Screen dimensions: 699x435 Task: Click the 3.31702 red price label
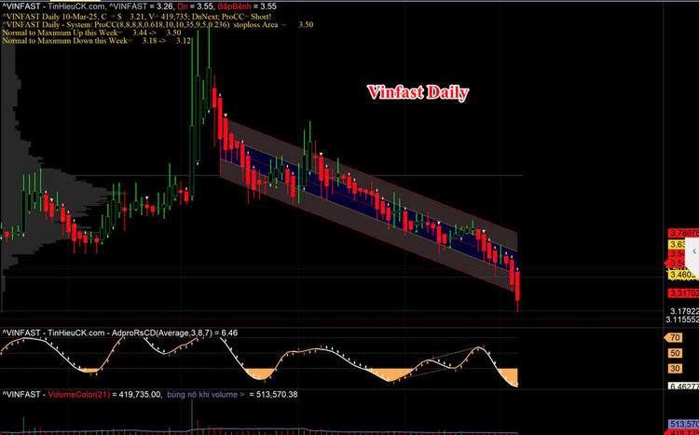click(683, 293)
